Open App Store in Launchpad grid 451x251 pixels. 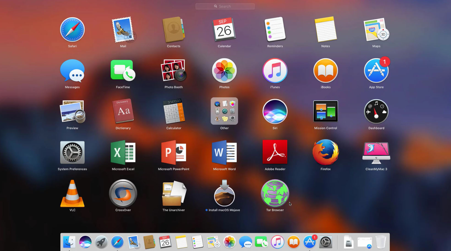376,71
